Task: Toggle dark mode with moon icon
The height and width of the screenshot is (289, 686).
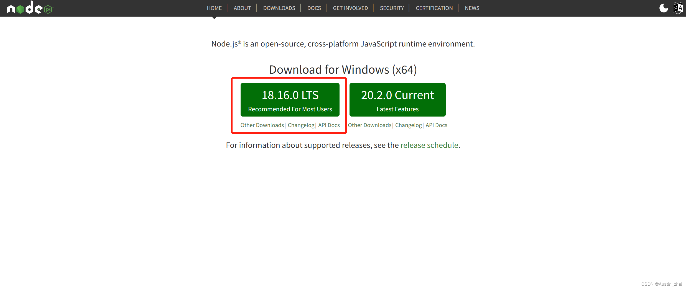Action: (x=664, y=8)
